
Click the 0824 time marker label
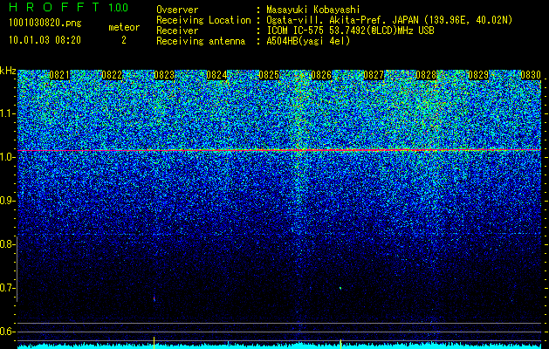click(x=216, y=75)
